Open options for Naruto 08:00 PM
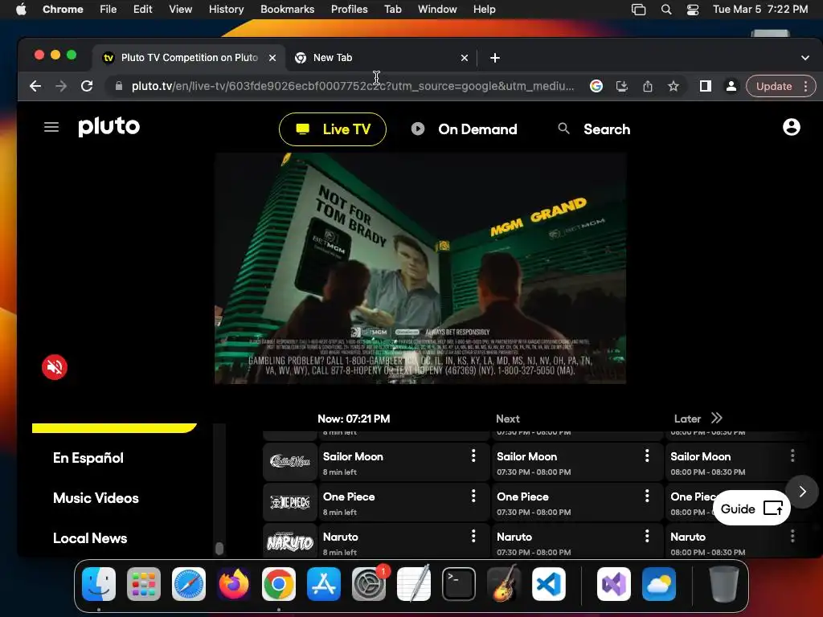This screenshot has width=823, height=617. click(x=792, y=536)
